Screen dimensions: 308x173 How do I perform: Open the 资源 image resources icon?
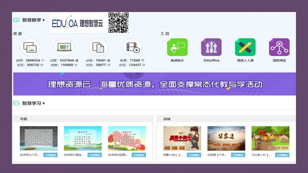click(x=30, y=47)
